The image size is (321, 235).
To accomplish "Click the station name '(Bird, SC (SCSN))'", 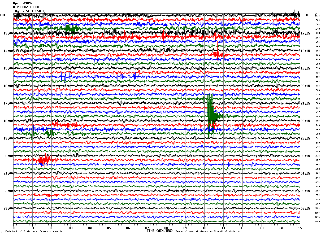I will [x=29, y=11].
